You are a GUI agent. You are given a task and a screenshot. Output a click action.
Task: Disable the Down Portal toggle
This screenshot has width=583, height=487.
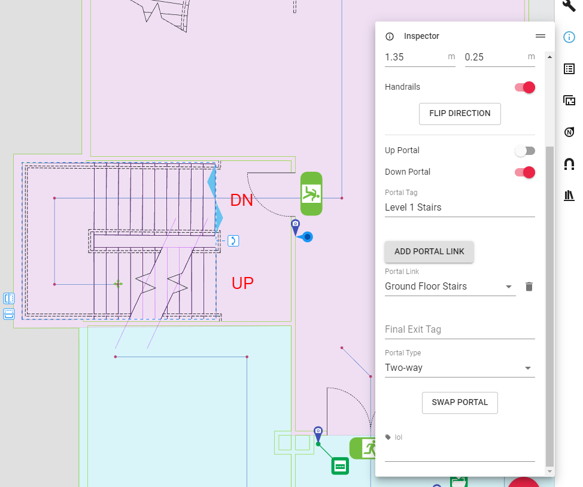524,172
